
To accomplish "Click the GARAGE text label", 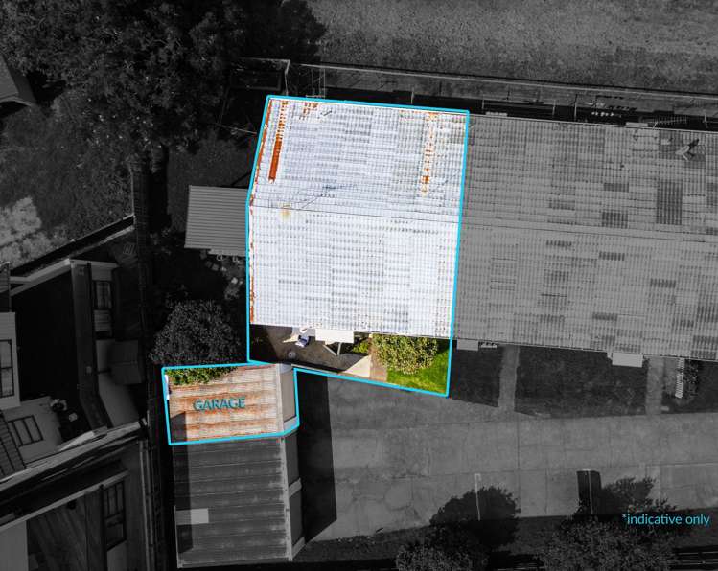I will pos(219,404).
